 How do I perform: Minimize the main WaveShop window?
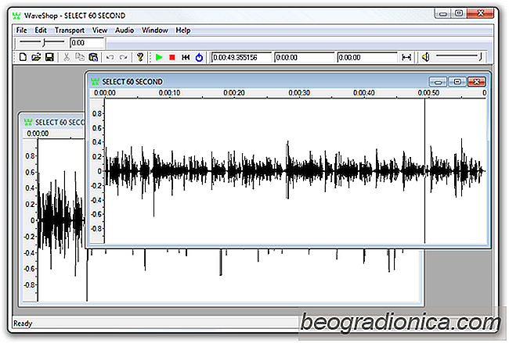click(x=442, y=13)
